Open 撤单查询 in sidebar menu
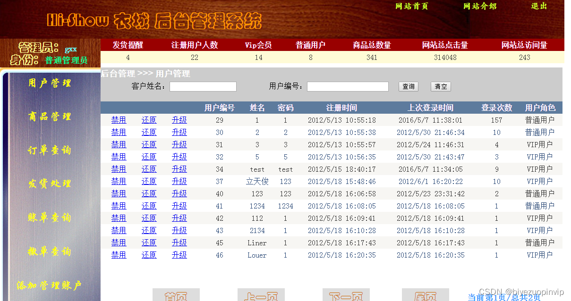The image size is (571, 301). [x=50, y=251]
